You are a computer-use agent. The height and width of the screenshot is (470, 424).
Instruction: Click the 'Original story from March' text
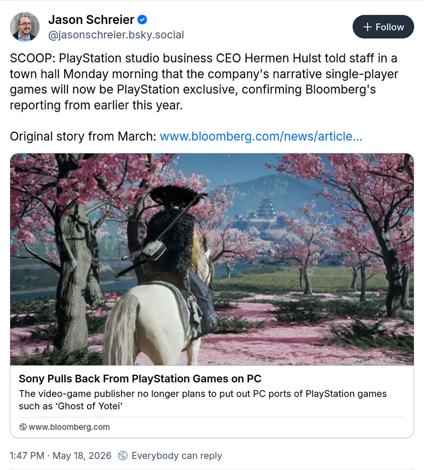(83, 137)
